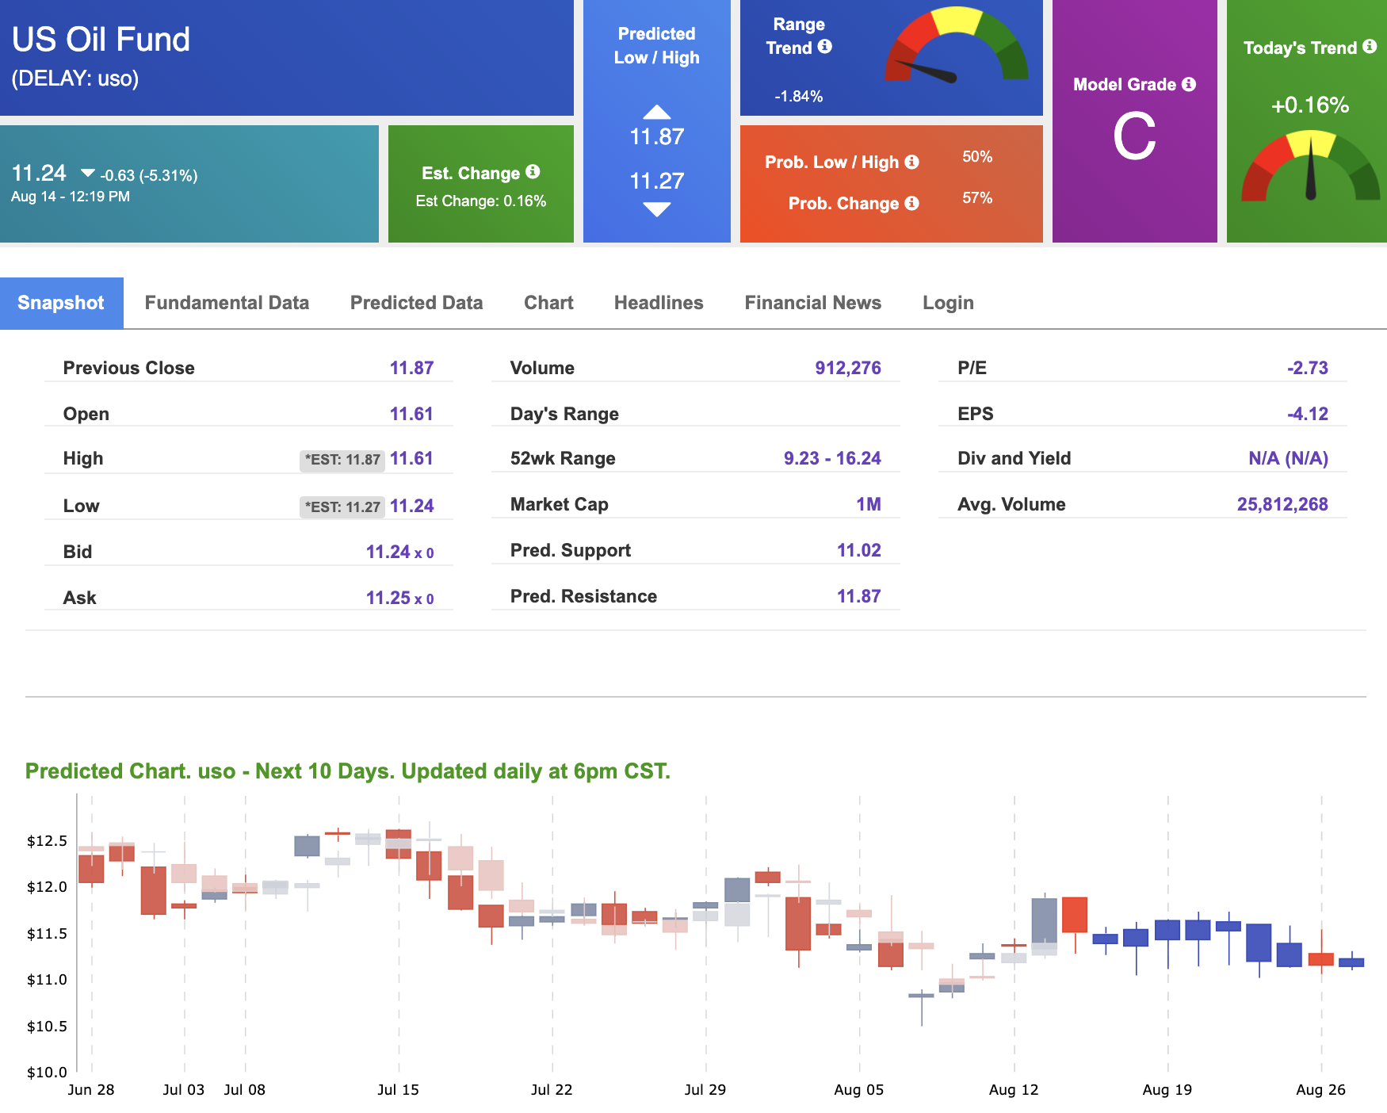View the Headlines tab
This screenshot has height=1113, width=1387.
(x=659, y=303)
